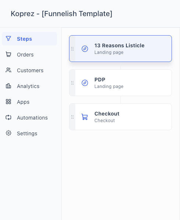The image size is (180, 220).
Task: Click the loop arrows icon beside Automations
Action: (8, 117)
